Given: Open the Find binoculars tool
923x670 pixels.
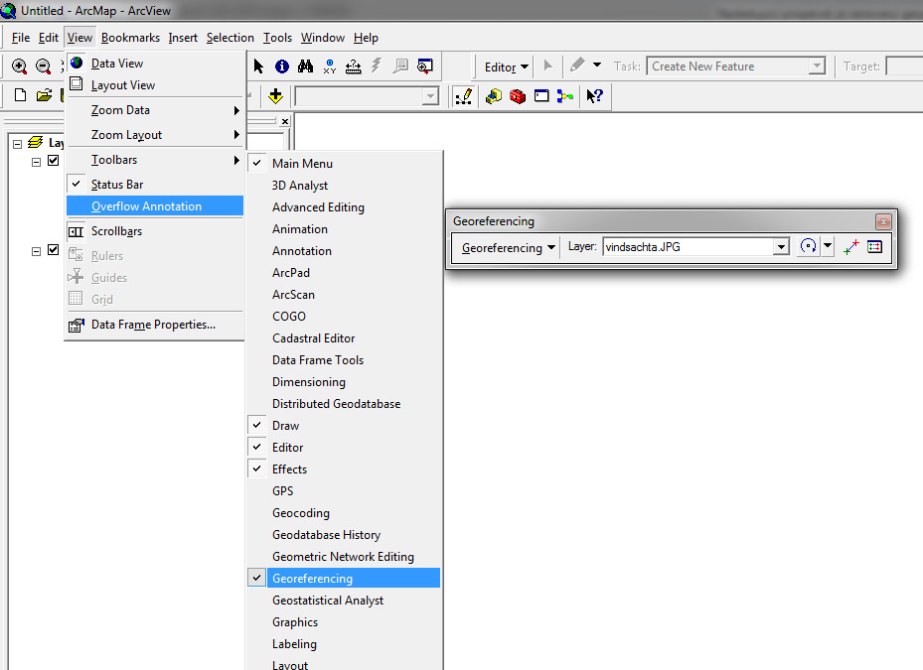Looking at the screenshot, I should [305, 66].
